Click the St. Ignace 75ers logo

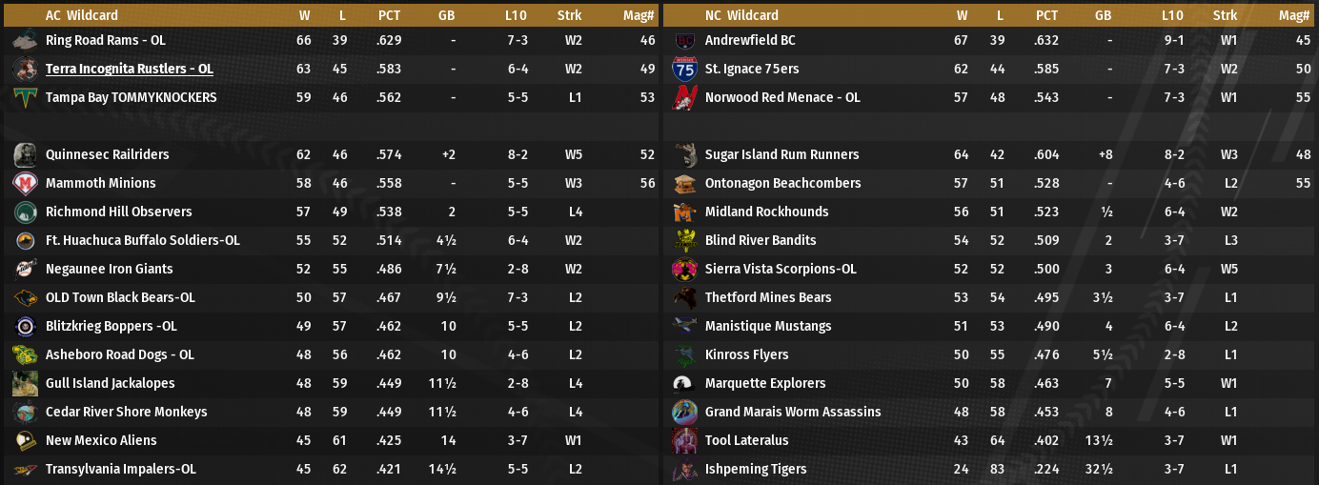point(684,69)
